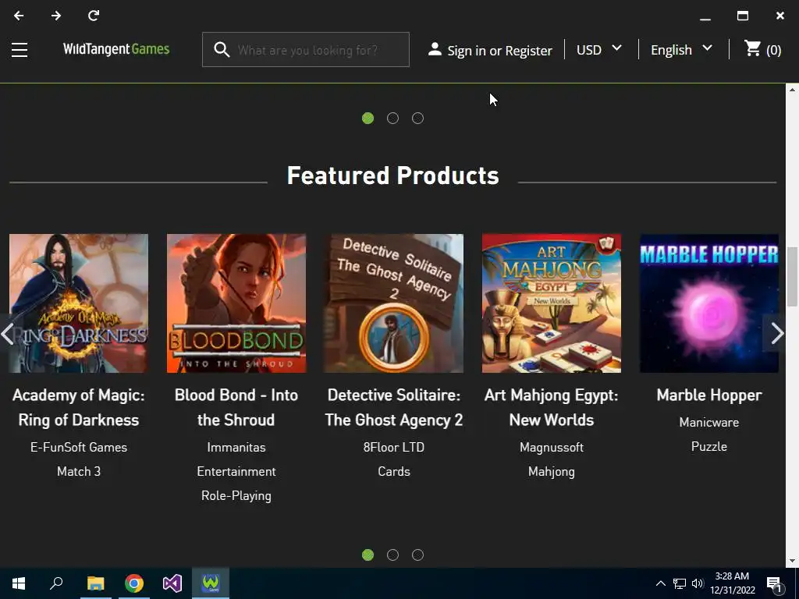Click page scrollbar up arrow

[x=792, y=90]
